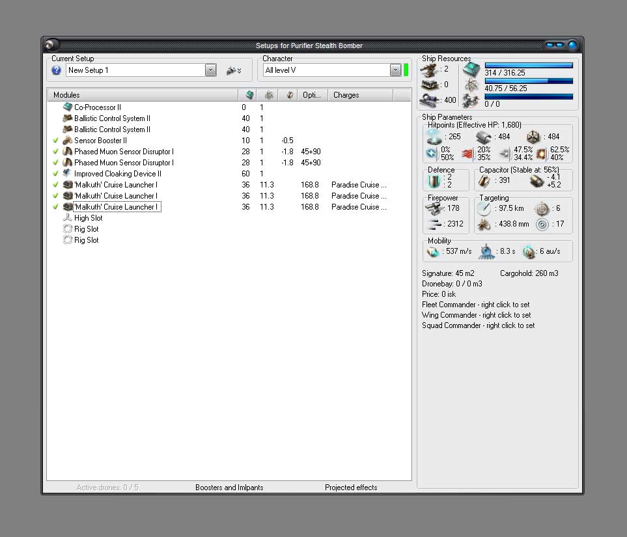Click the drone bandwidth icon showing 0 / 0
Viewport: 627px width, 537px height.
(471, 101)
